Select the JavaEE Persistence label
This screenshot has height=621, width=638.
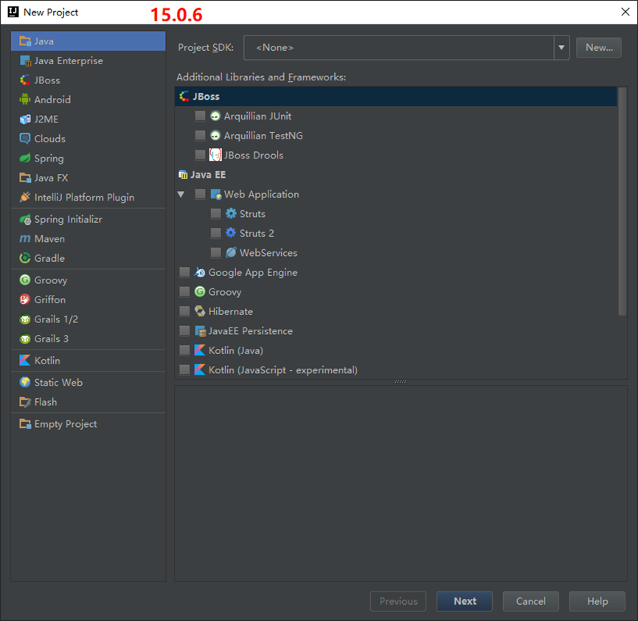point(251,331)
